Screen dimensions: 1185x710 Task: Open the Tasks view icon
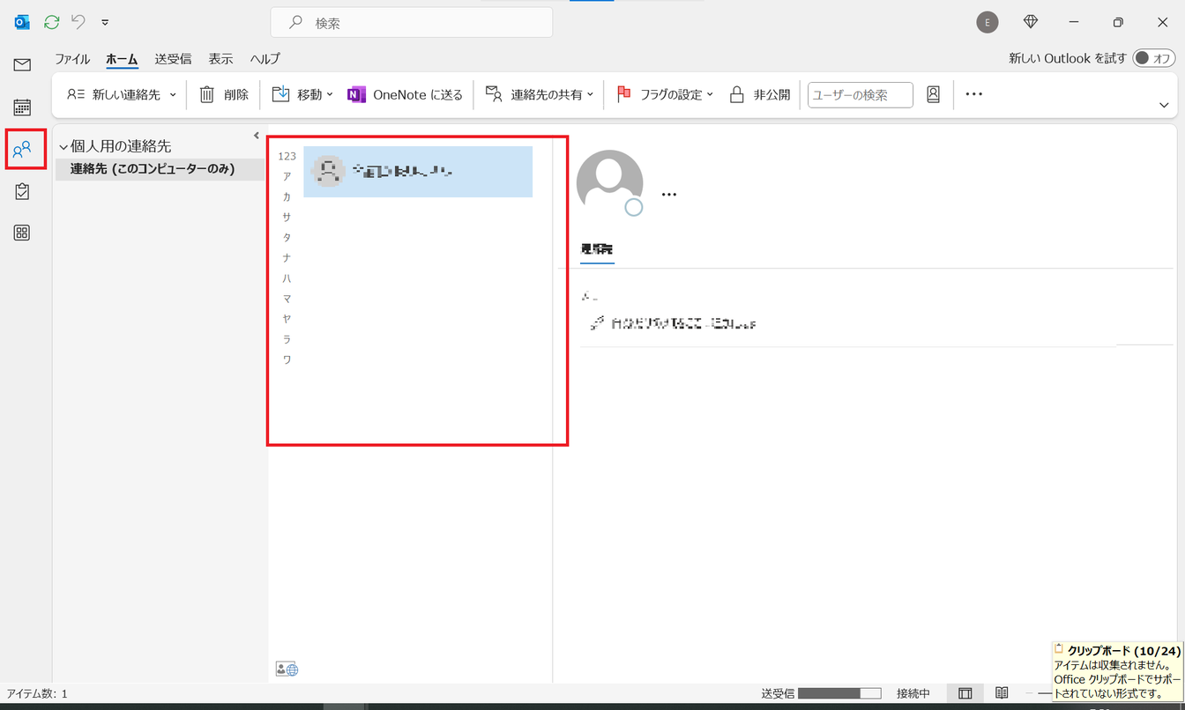tap(22, 191)
